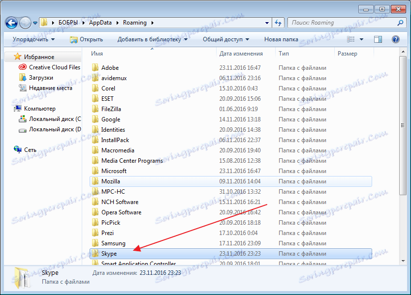Select Сеть in the navigation pane

coord(30,150)
